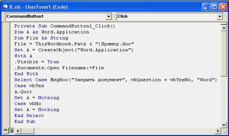Maximize the UserForm1 code window
The image size is (229, 136).
pyautogui.click(x=214, y=7)
